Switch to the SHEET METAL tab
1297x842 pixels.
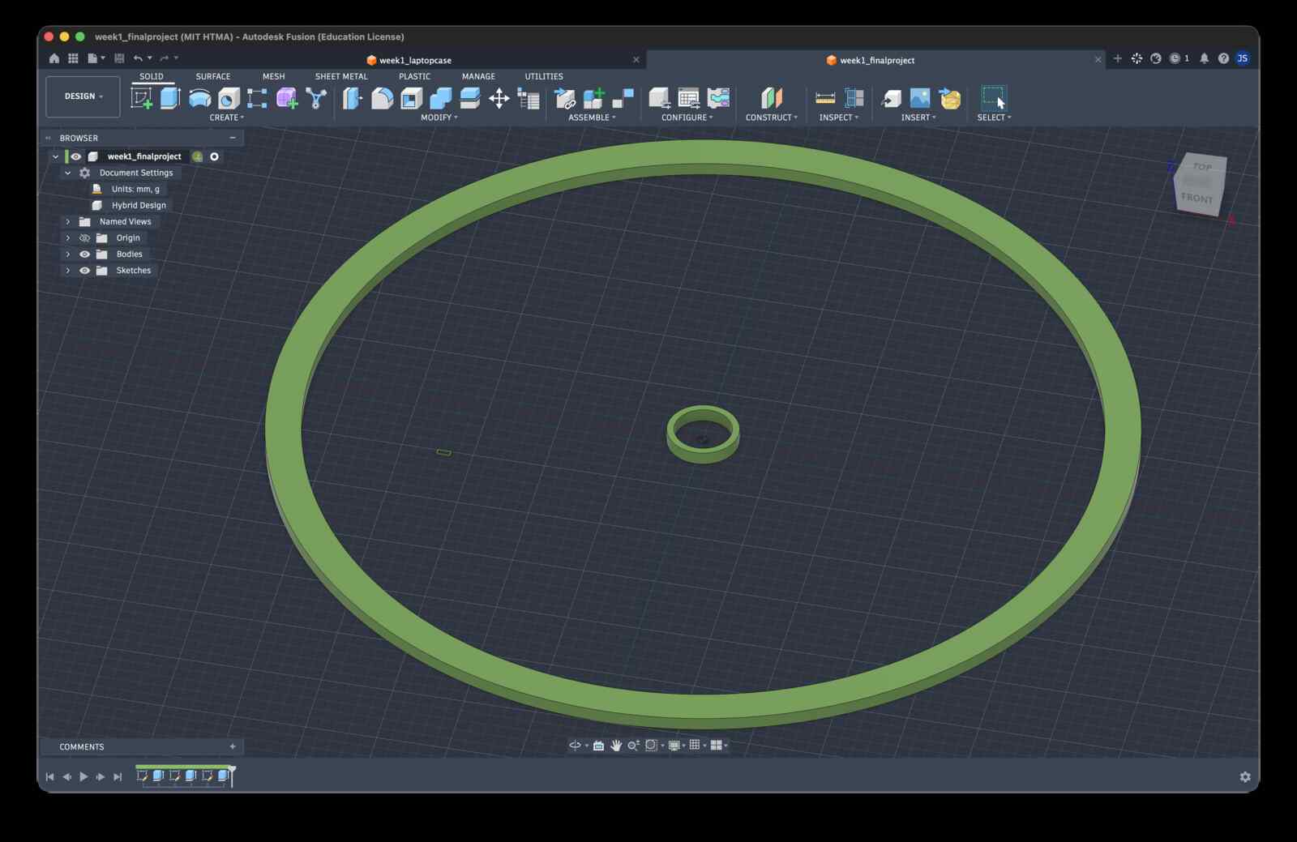341,76
